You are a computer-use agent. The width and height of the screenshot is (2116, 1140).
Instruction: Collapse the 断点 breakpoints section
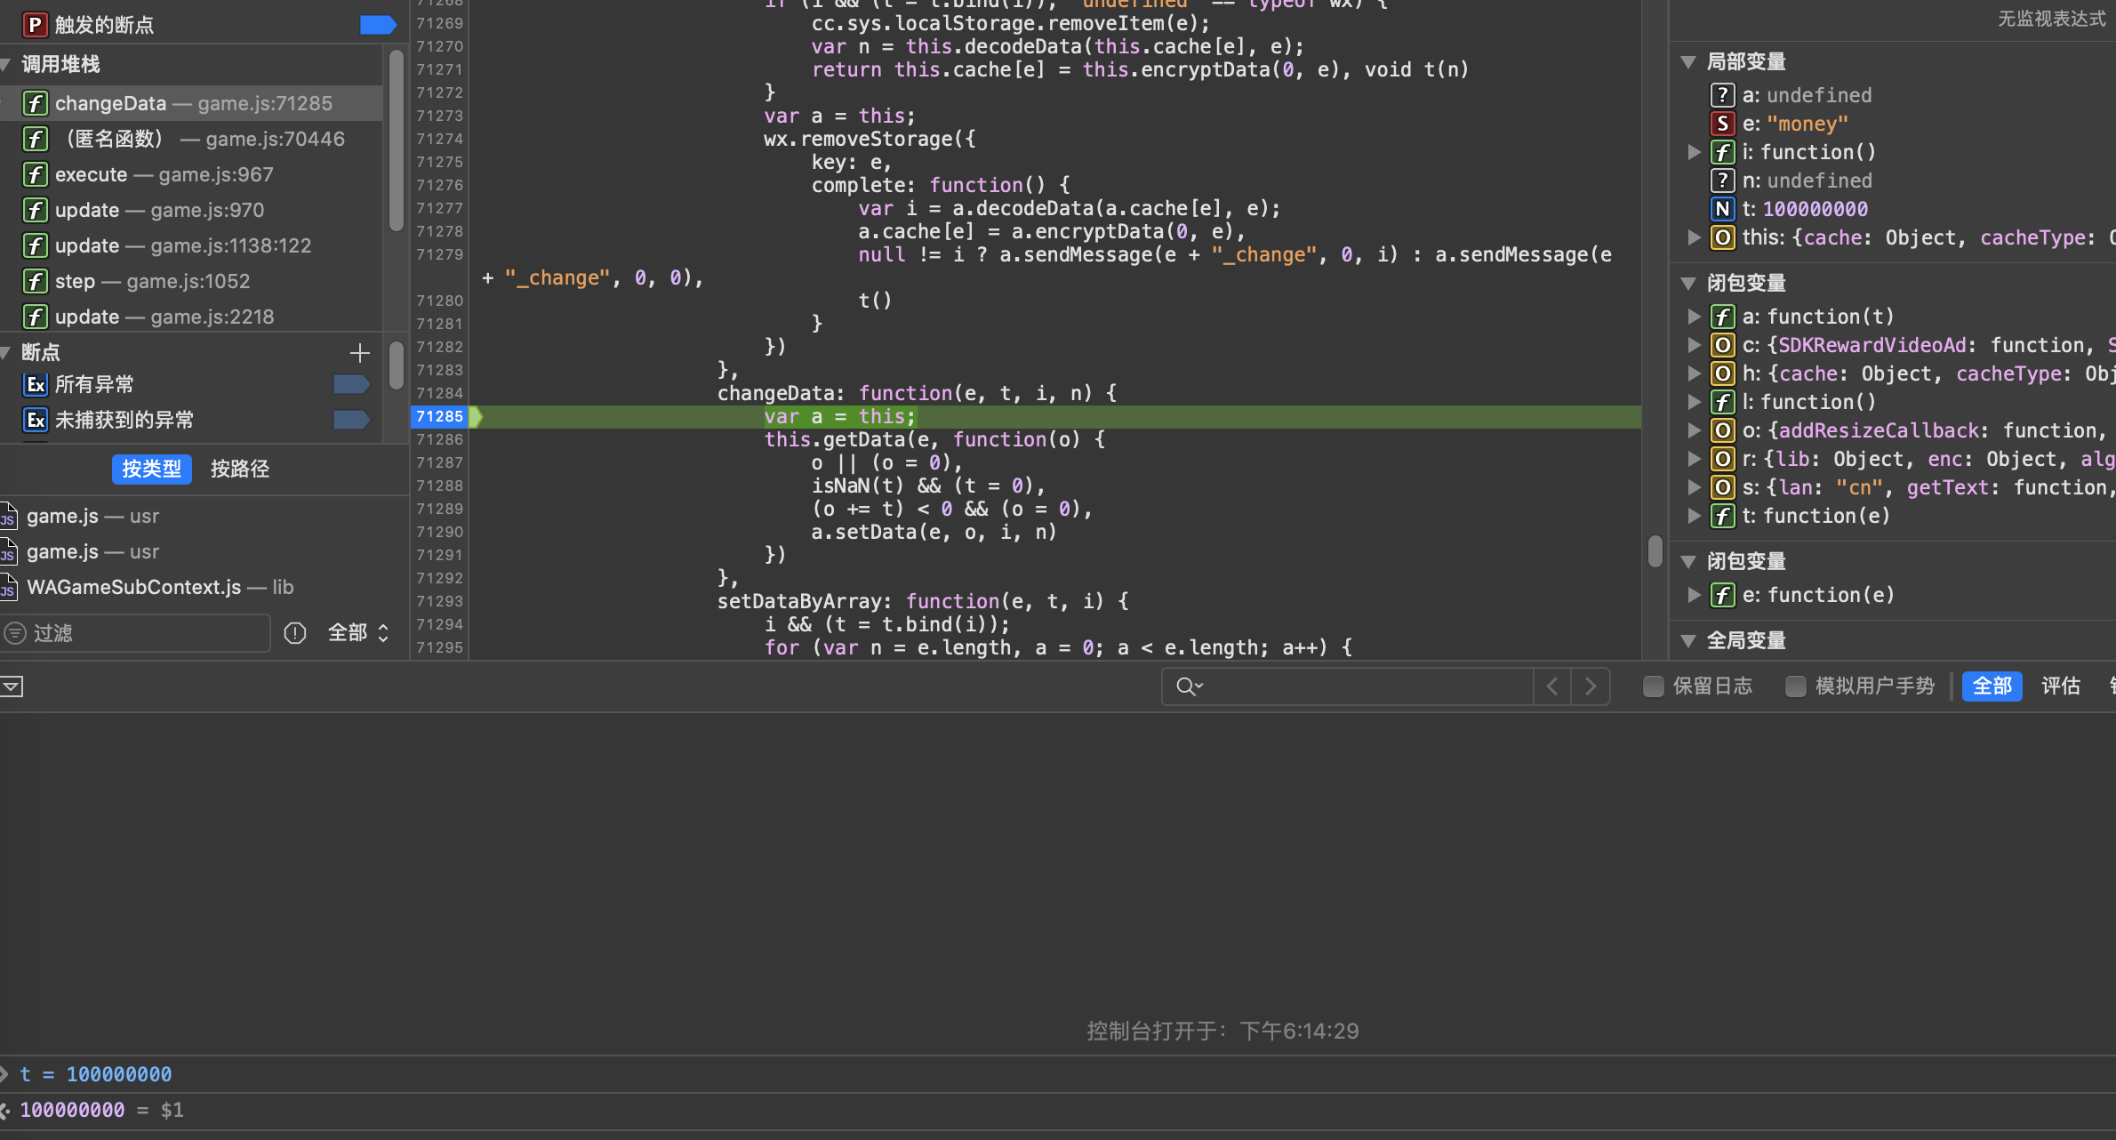tap(5, 352)
